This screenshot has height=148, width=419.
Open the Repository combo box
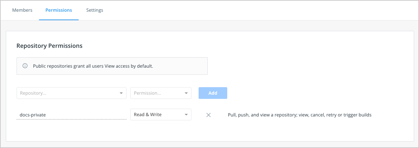tap(71, 93)
